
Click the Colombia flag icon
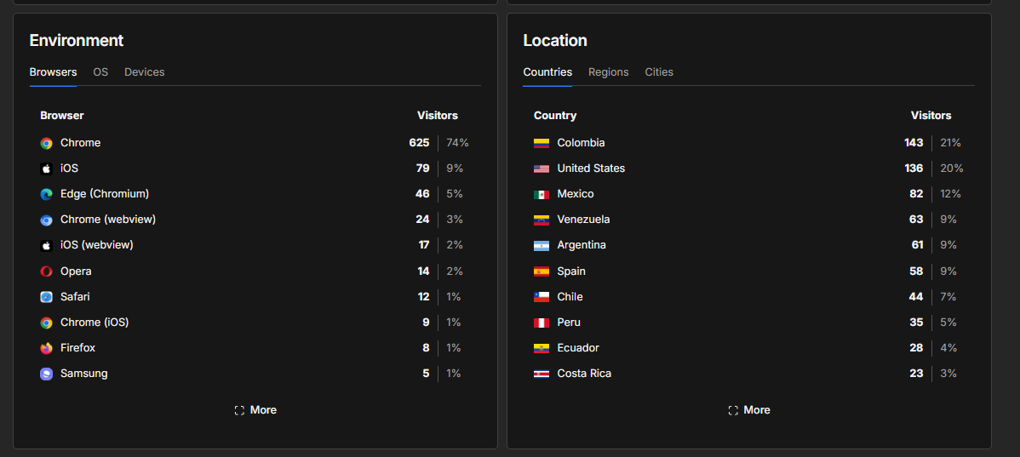(542, 143)
